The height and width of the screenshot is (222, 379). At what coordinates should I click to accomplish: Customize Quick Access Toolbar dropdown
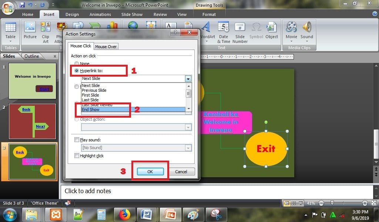(x=53, y=5)
